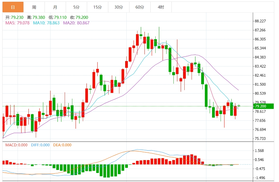Viewport: 279px width, 182px height.
Task: Click the 1.568 MACD axis label
Action: [259, 151]
